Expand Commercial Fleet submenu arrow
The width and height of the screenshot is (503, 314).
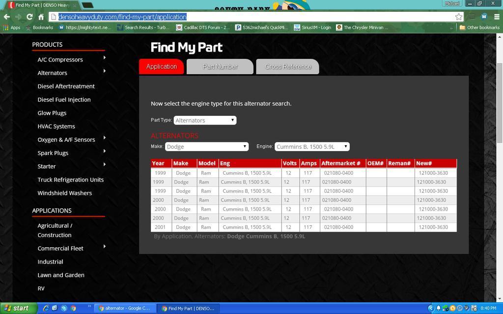pos(105,246)
